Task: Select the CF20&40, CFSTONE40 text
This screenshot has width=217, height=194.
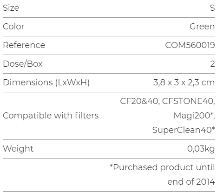Action: coord(167,101)
